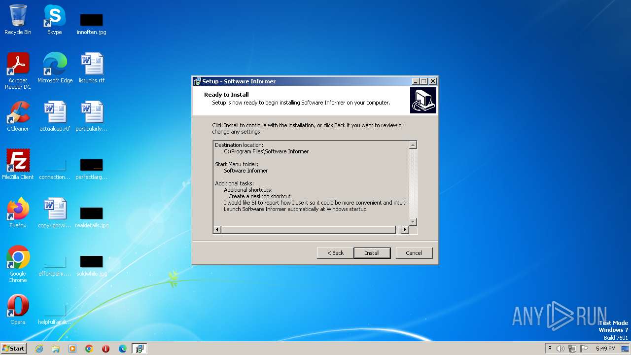Select the actualcup.rtf document icon

[x=55, y=116]
